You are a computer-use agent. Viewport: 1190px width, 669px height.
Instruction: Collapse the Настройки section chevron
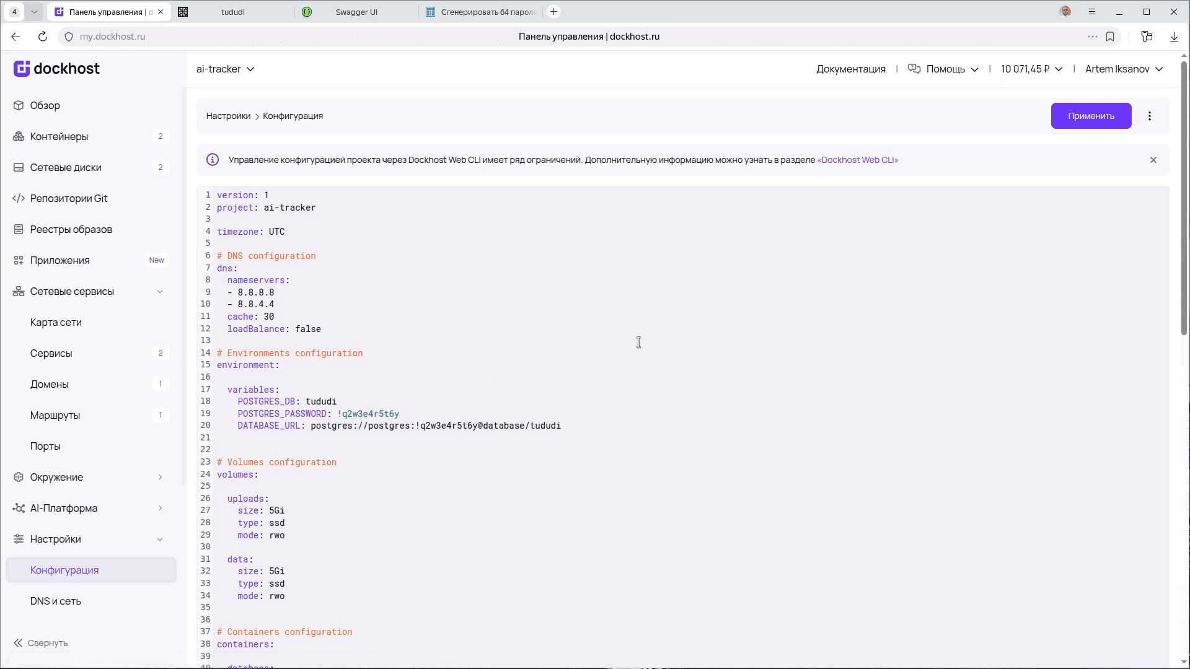click(160, 539)
